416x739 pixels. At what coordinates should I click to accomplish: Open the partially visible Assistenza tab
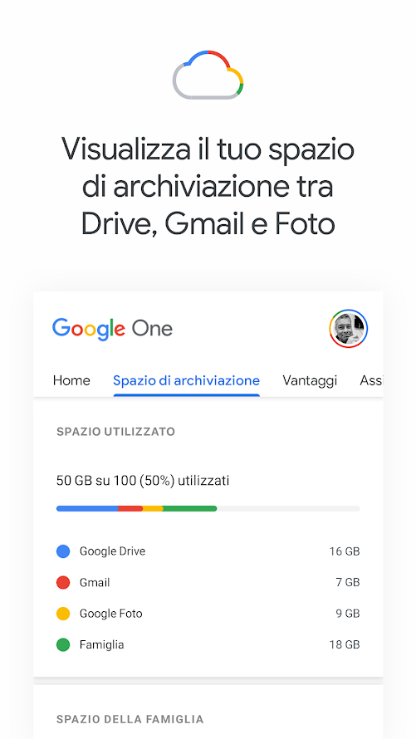click(x=371, y=380)
